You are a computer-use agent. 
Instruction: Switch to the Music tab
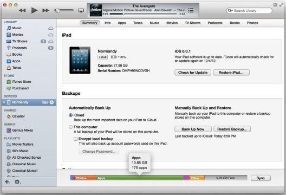click(x=154, y=23)
